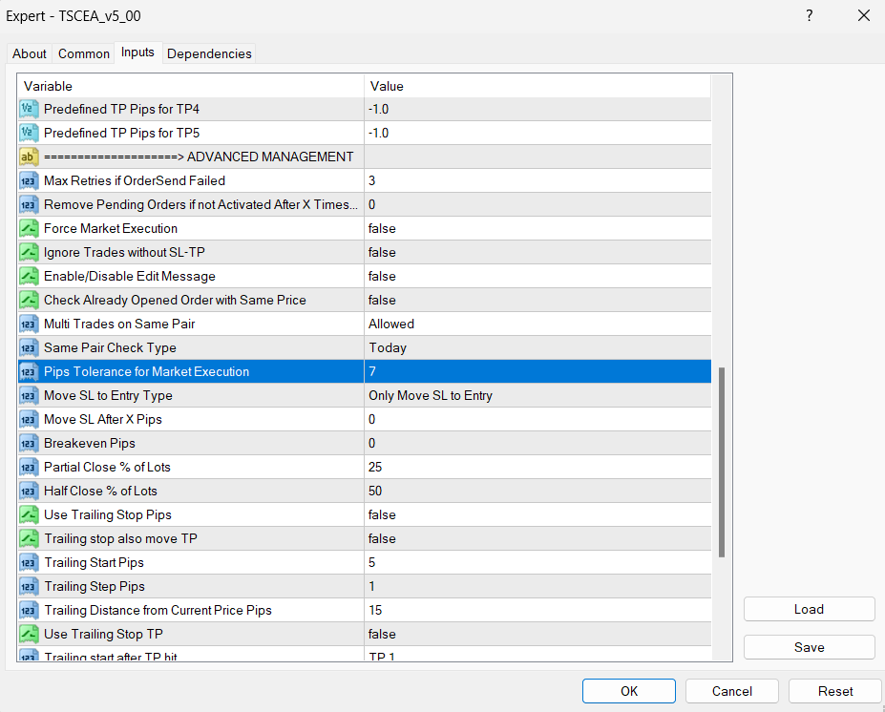The image size is (885, 712).
Task: Toggle the Ignore Trades without SL-TP false value
Action: 382,252
